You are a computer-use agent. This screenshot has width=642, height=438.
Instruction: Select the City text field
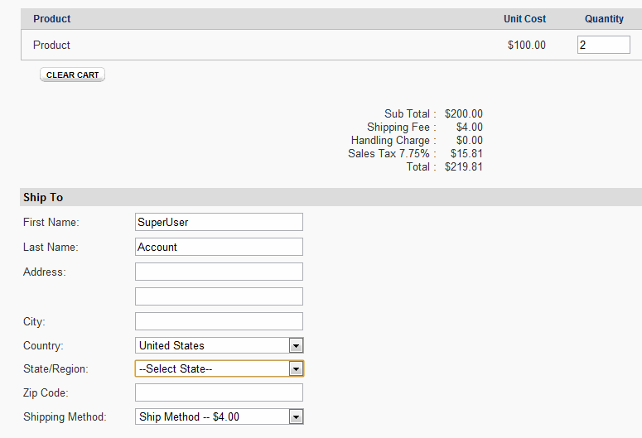coord(219,321)
